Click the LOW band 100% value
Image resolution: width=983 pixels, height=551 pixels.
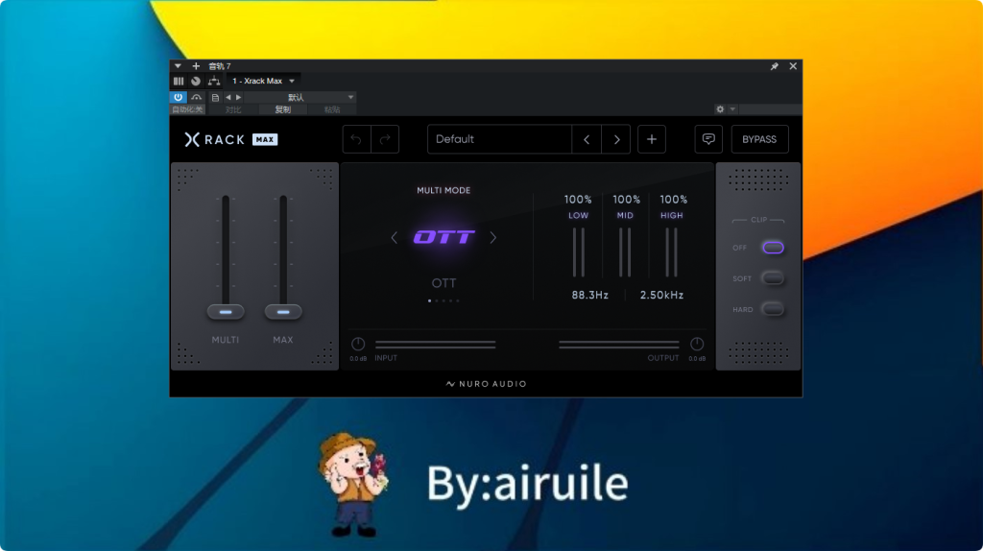577,200
